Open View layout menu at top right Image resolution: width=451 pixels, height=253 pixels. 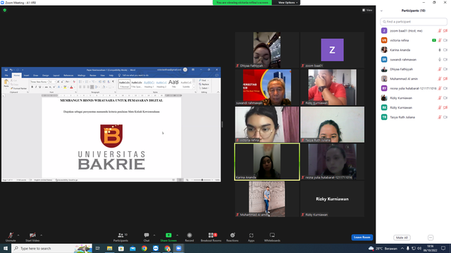click(367, 10)
